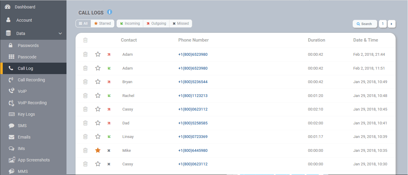Viewport: 408px width, 175px height.
Task: Select page 1 in pagination
Action: click(383, 24)
